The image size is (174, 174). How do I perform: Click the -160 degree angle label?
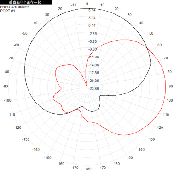61,164
